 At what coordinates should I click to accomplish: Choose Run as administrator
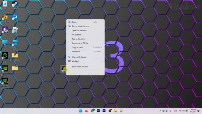click(x=85, y=26)
